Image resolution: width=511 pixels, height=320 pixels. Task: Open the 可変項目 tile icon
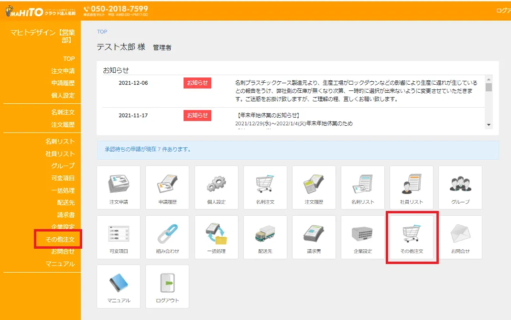click(x=118, y=234)
